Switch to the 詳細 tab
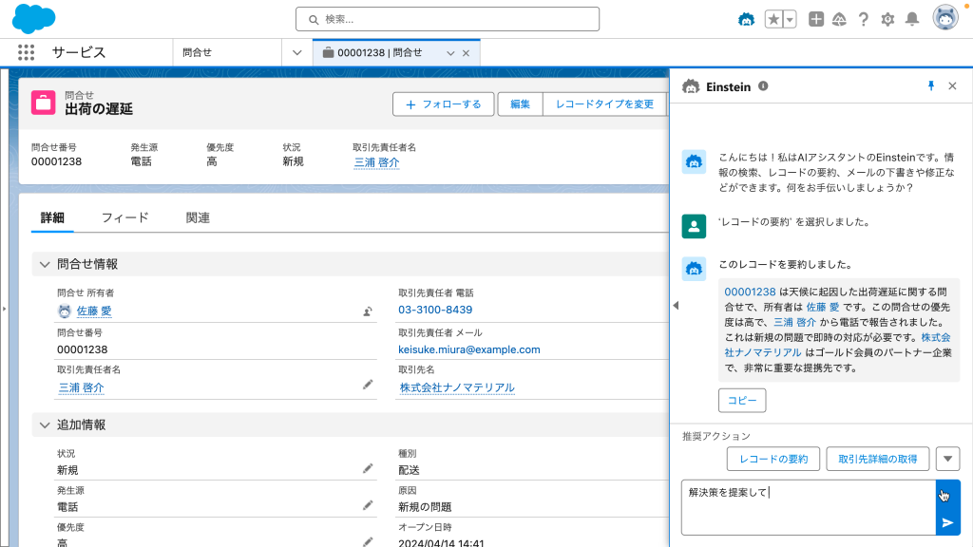 coord(53,217)
